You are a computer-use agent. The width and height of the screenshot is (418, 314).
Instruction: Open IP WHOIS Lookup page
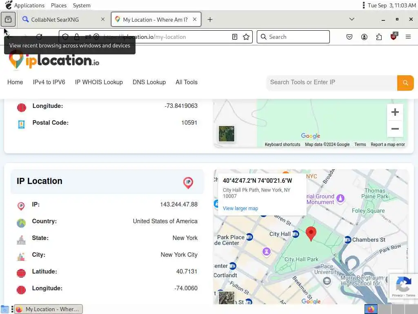tap(99, 82)
